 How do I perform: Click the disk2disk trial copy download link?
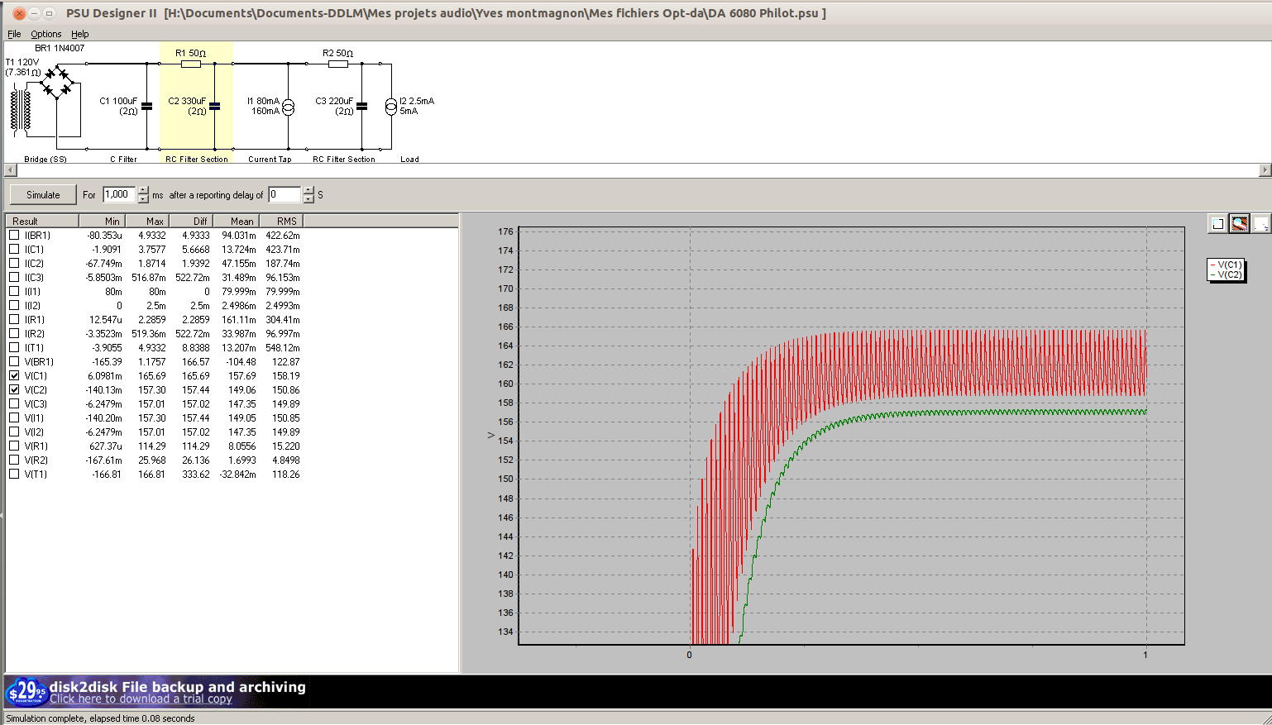point(141,699)
